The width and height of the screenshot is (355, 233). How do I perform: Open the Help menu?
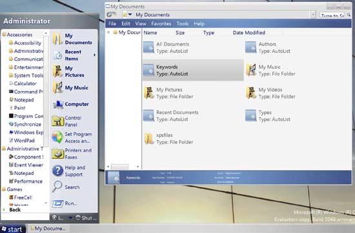coord(199,23)
